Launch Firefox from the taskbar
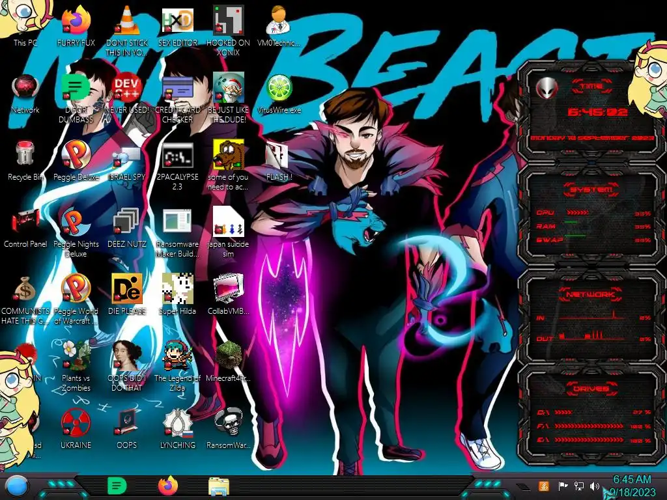This screenshot has height=500, width=667. (x=168, y=486)
